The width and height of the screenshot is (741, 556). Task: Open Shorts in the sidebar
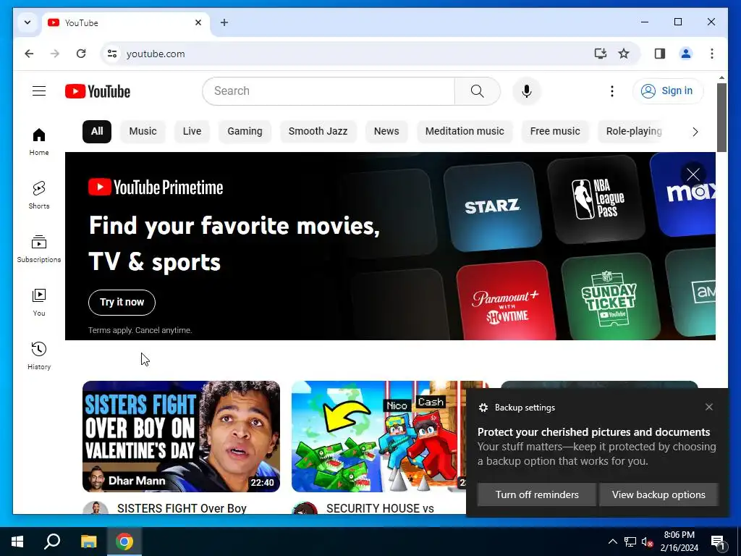[39, 195]
